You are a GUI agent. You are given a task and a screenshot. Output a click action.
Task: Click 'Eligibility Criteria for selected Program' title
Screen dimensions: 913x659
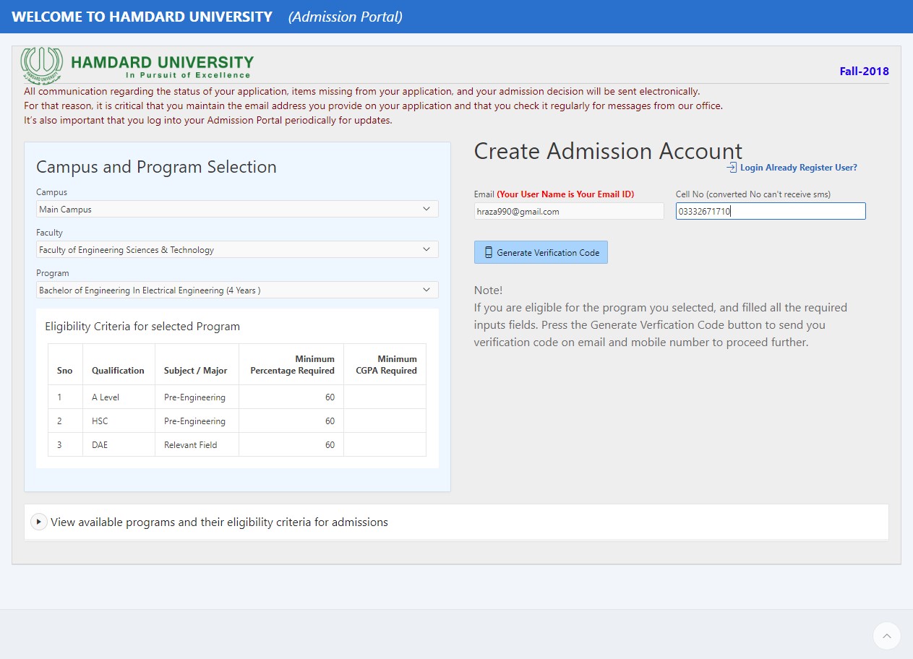click(142, 326)
